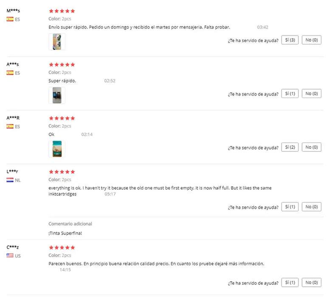
Task: Click No (0) on L***r review
Action: tap(311, 207)
